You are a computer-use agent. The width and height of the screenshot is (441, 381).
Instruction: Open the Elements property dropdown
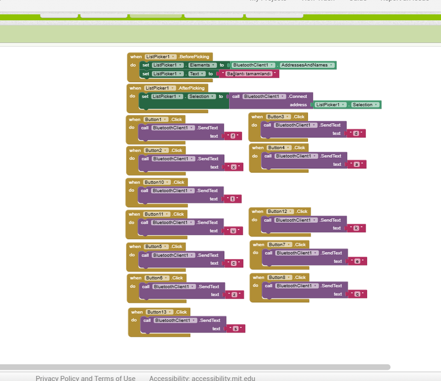pos(202,65)
